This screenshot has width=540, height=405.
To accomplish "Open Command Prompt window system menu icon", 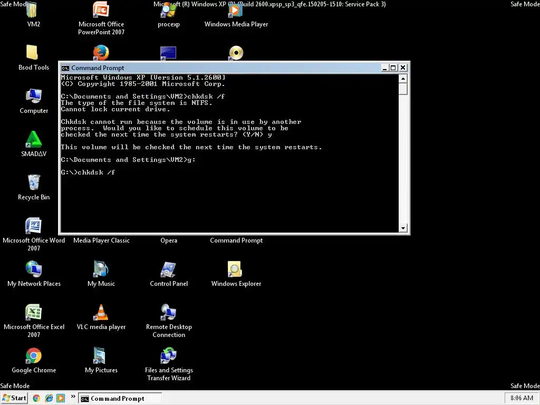I will tap(65, 68).
